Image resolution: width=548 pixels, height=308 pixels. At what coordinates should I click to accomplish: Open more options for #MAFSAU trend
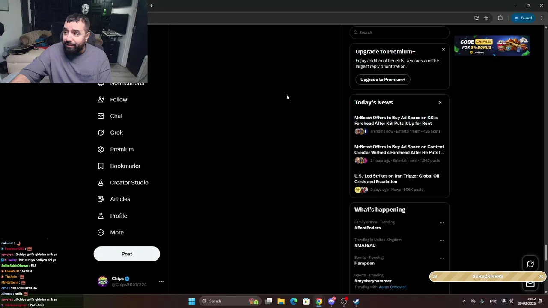(442, 240)
